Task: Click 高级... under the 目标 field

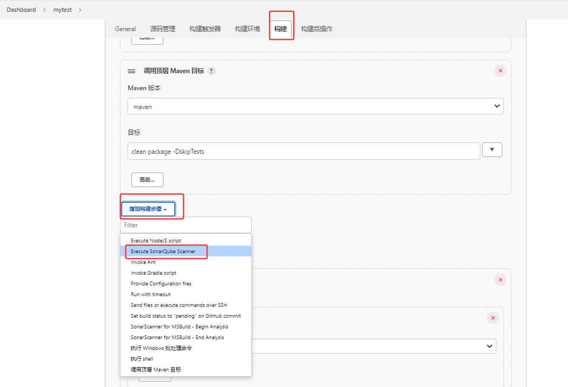Action: click(147, 180)
